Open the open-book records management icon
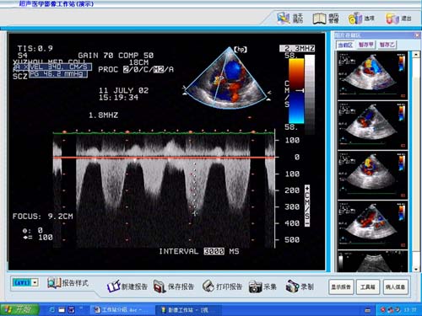This screenshot has height=316, width=422. coord(320,19)
